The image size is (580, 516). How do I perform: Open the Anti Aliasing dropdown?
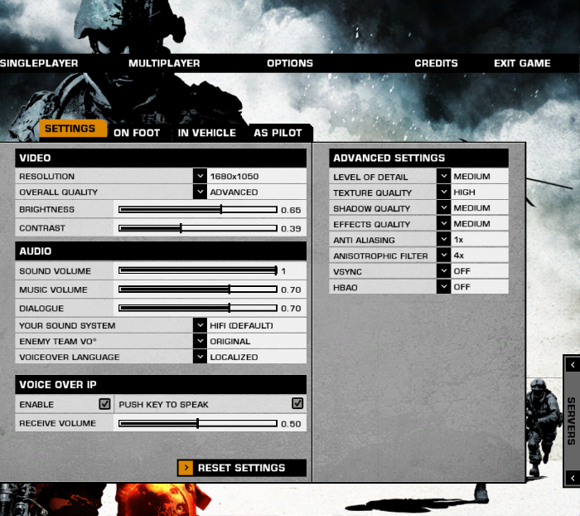click(443, 239)
